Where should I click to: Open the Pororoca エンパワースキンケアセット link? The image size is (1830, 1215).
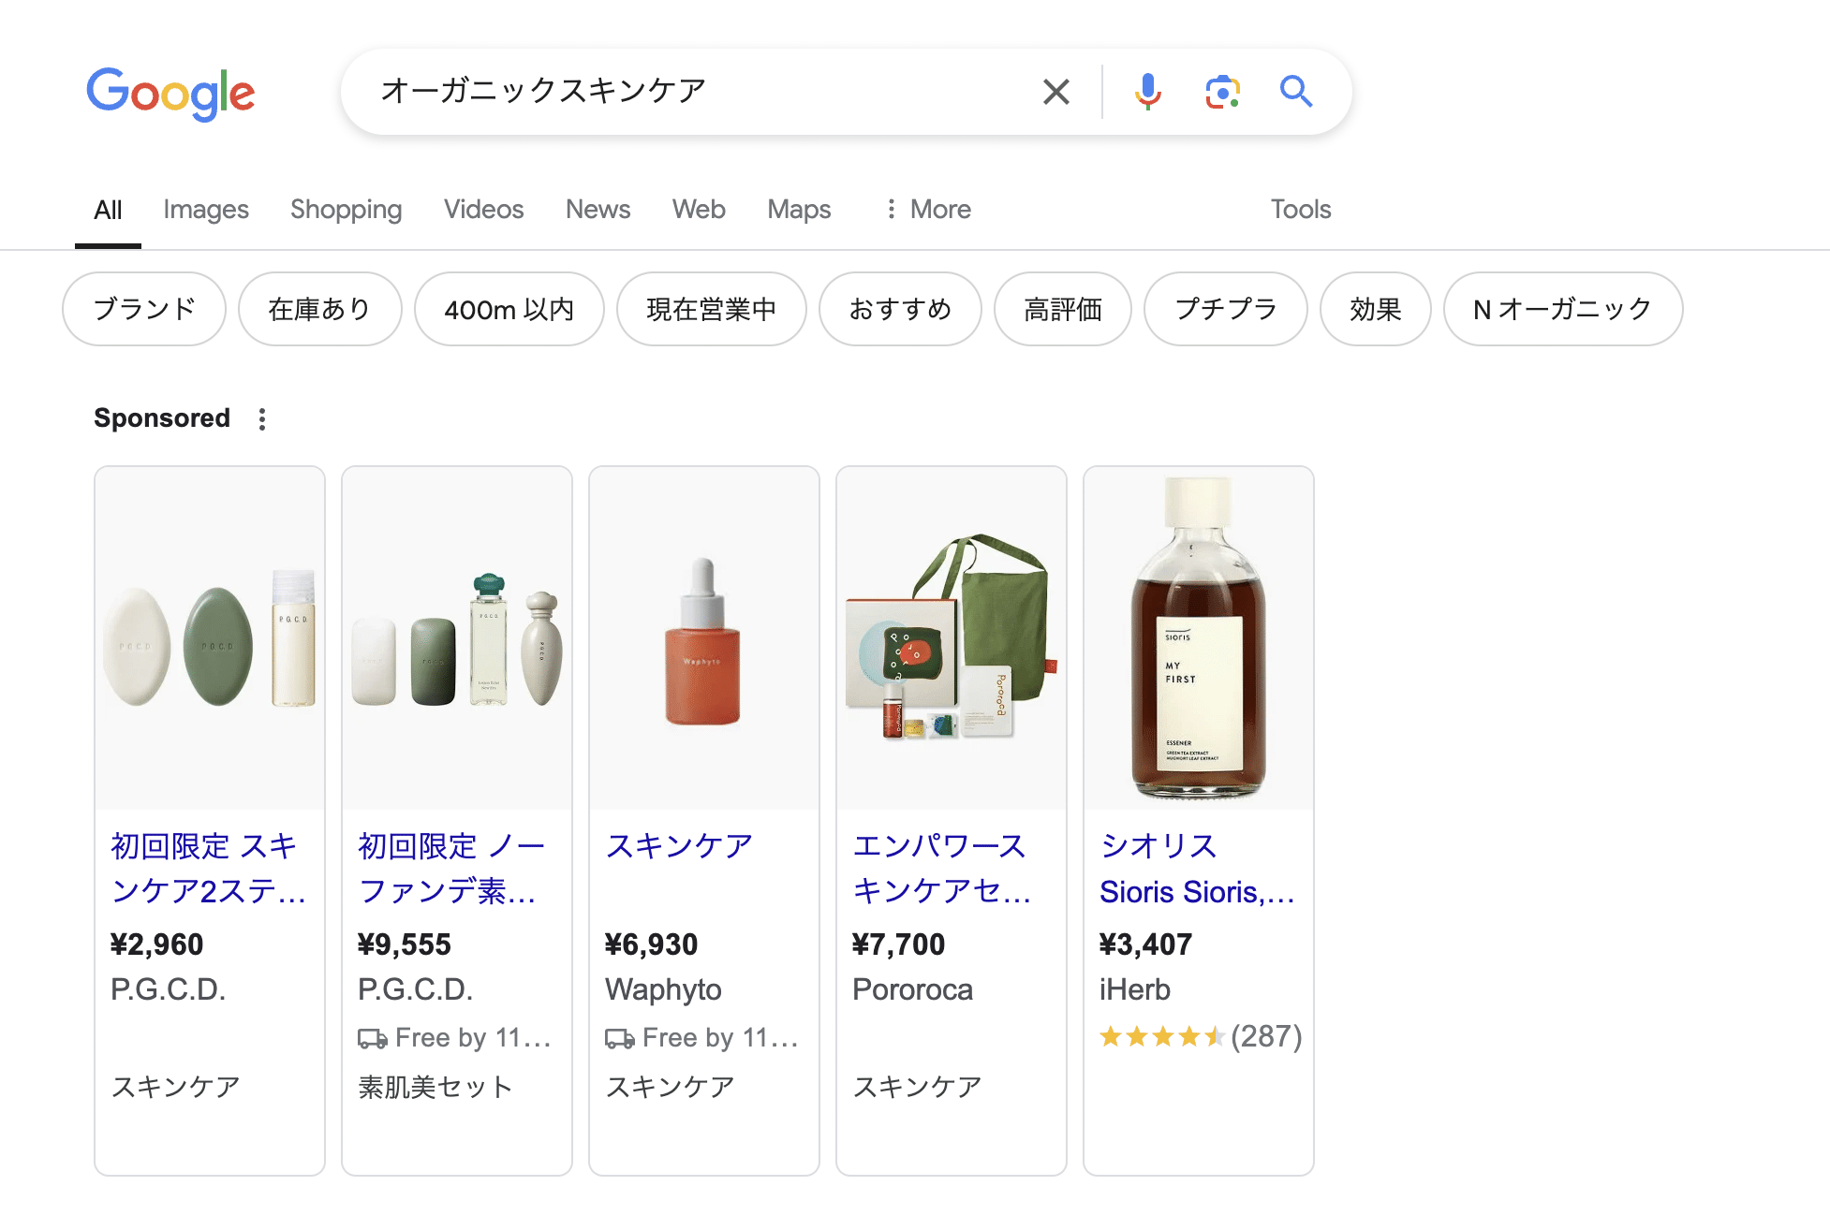pos(940,868)
